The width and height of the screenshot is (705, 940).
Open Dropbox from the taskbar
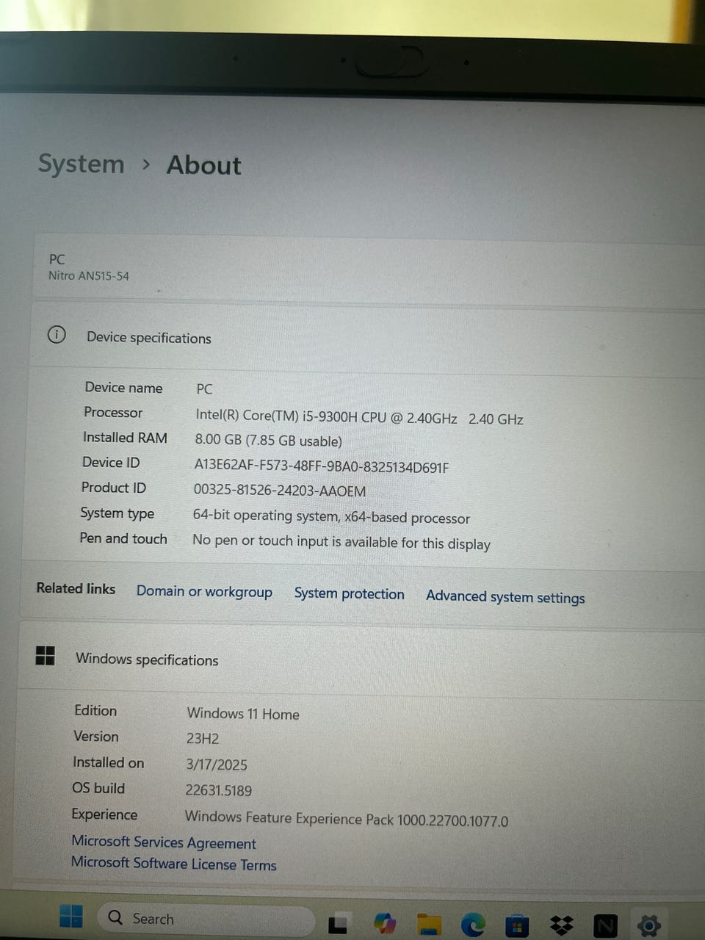[x=562, y=926]
